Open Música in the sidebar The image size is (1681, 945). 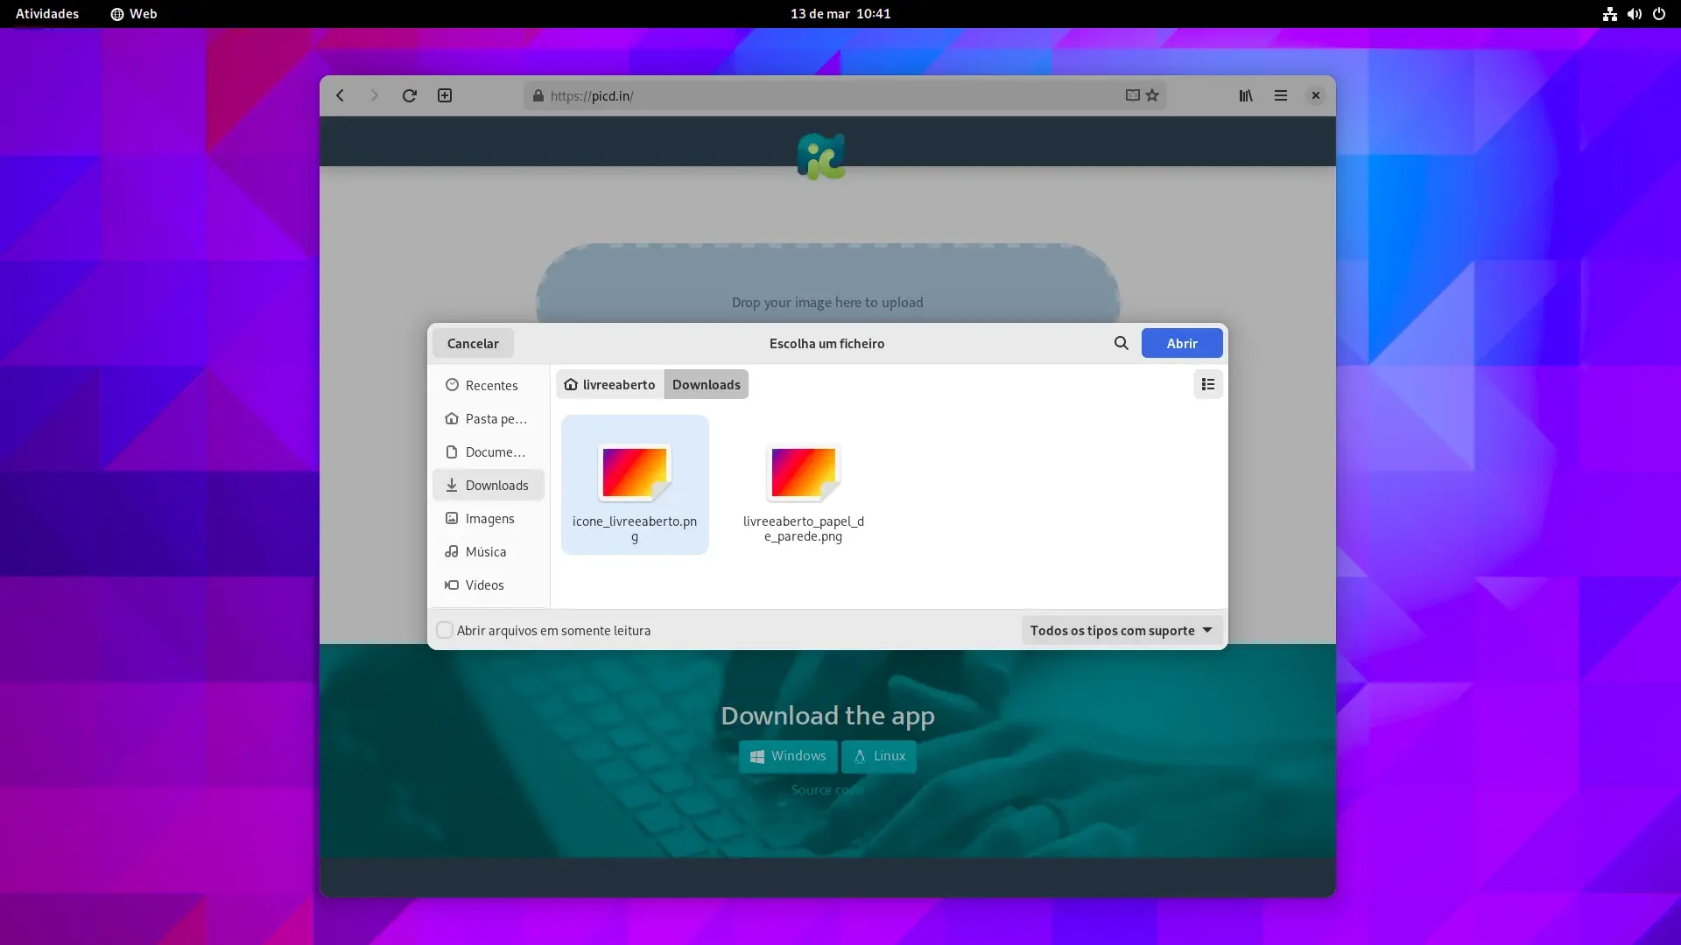[488, 551]
